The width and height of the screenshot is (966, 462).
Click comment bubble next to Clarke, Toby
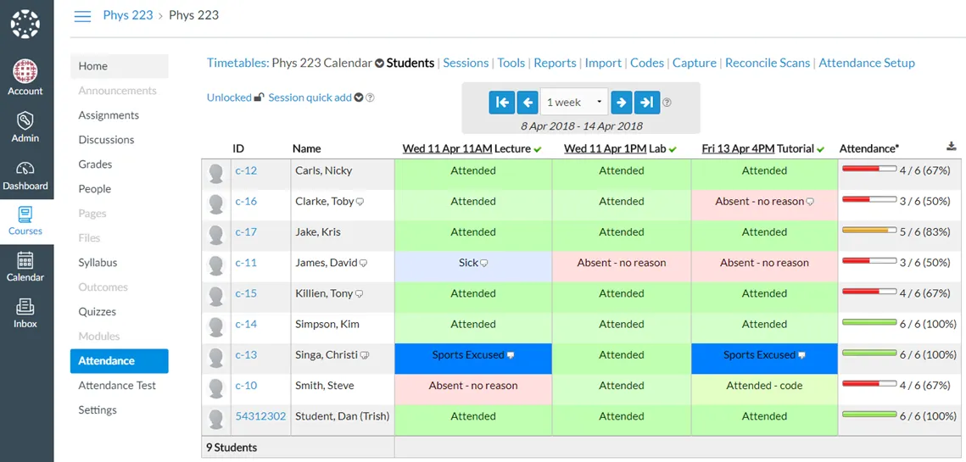[360, 202]
